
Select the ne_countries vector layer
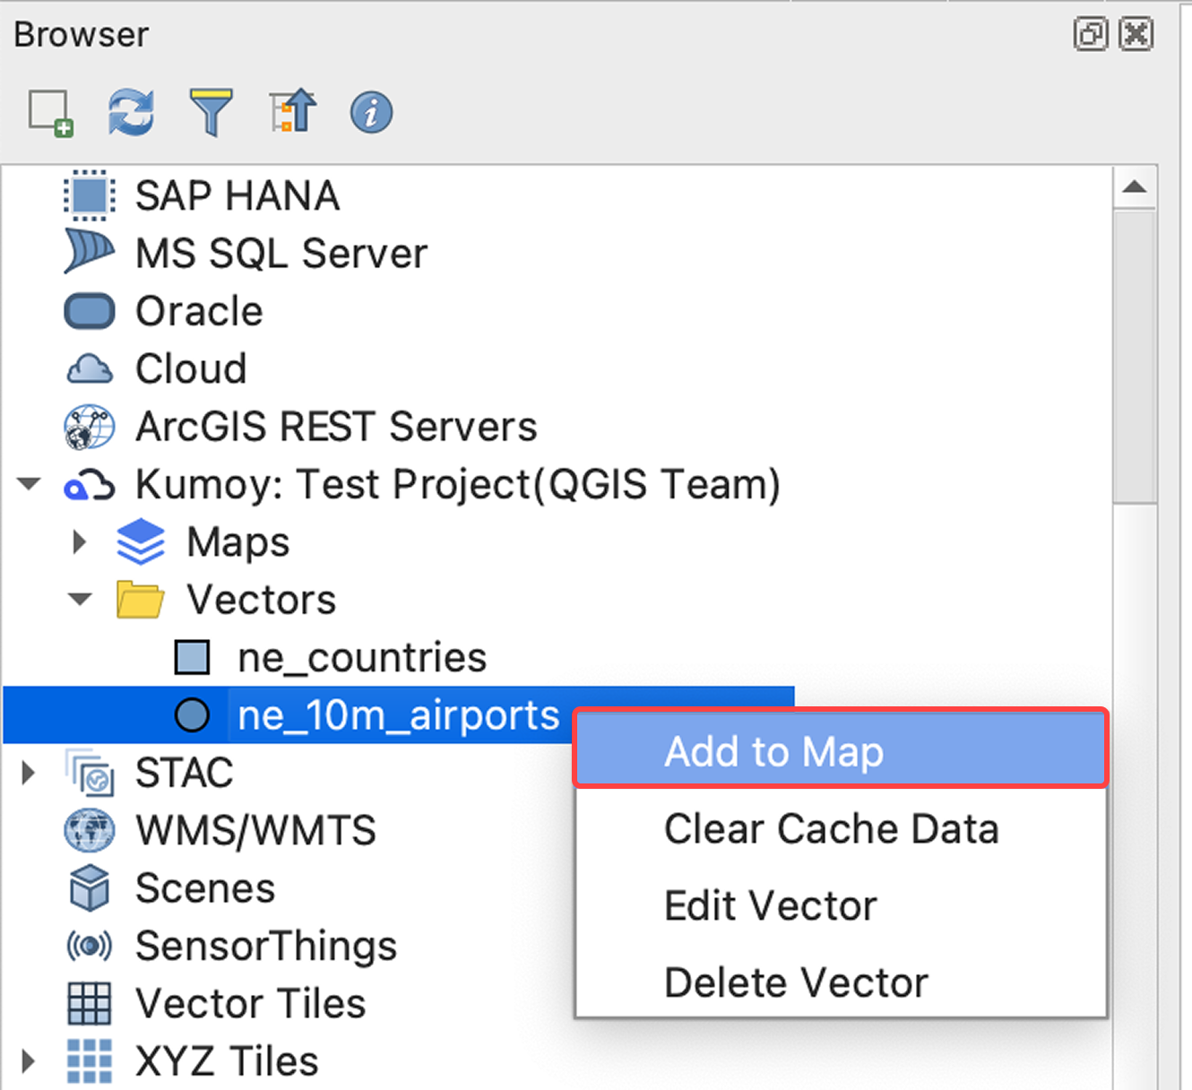tap(361, 658)
